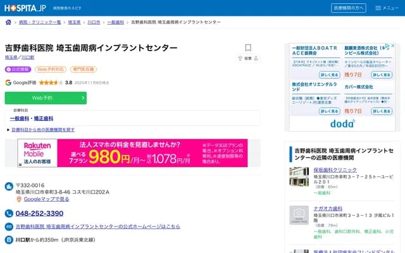Image resolution: width=405 pixels, height=253 pixels.
Task: Click 詳しく見る under 麒麟麦酒 ad
Action: [382, 75]
